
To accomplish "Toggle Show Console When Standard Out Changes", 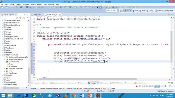I will 156,86.
